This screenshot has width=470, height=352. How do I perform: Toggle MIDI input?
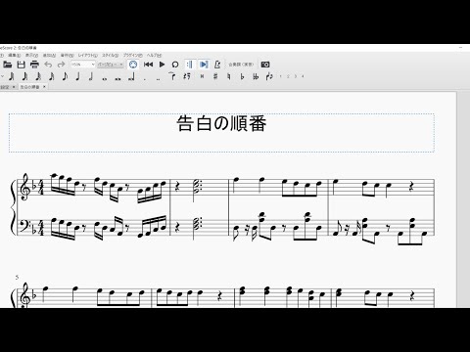click(x=133, y=65)
